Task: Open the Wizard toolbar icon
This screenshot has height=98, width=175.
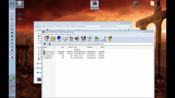Action: point(83,39)
